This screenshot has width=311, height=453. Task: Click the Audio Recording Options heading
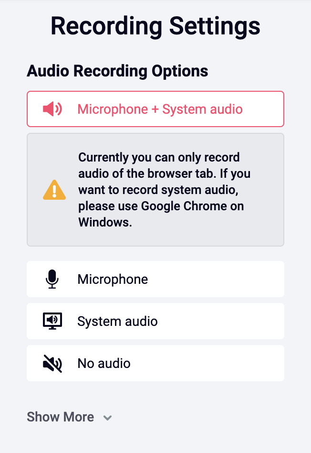pyautogui.click(x=117, y=71)
